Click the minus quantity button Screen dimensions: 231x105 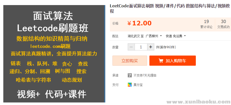131,47
